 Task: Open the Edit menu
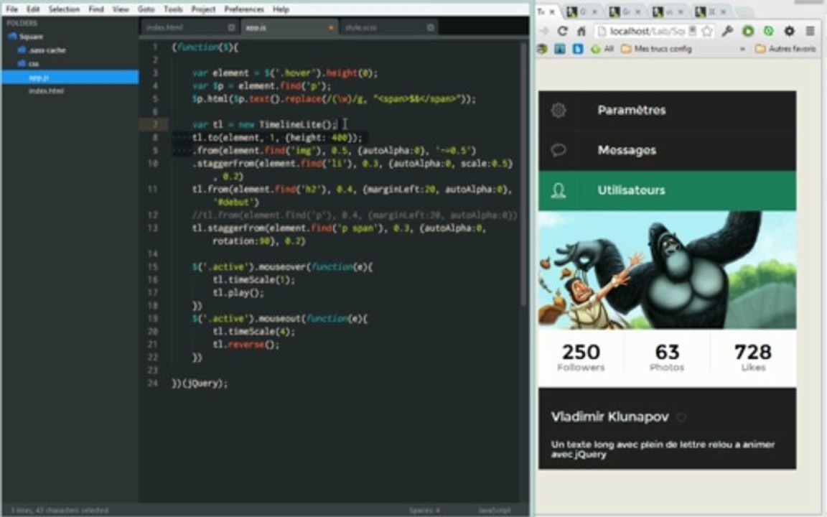click(33, 9)
